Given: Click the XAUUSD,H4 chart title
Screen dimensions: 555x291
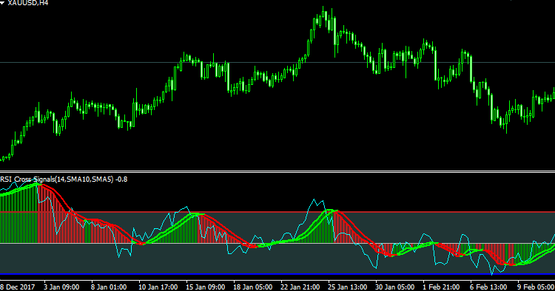Looking at the screenshot, I should tap(28, 3).
